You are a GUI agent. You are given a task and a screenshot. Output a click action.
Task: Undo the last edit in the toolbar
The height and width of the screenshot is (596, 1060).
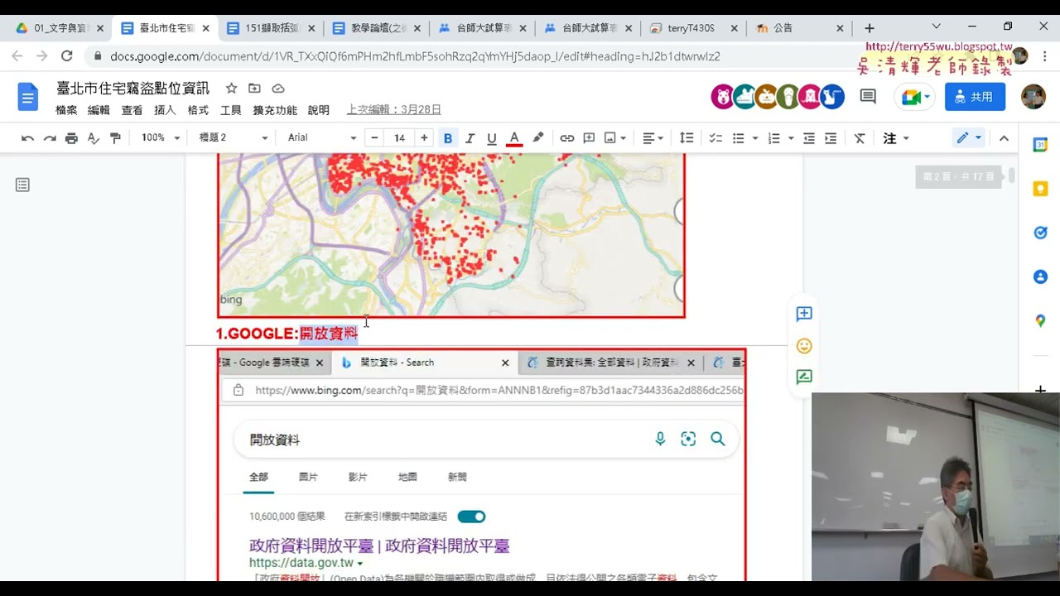[x=27, y=138]
